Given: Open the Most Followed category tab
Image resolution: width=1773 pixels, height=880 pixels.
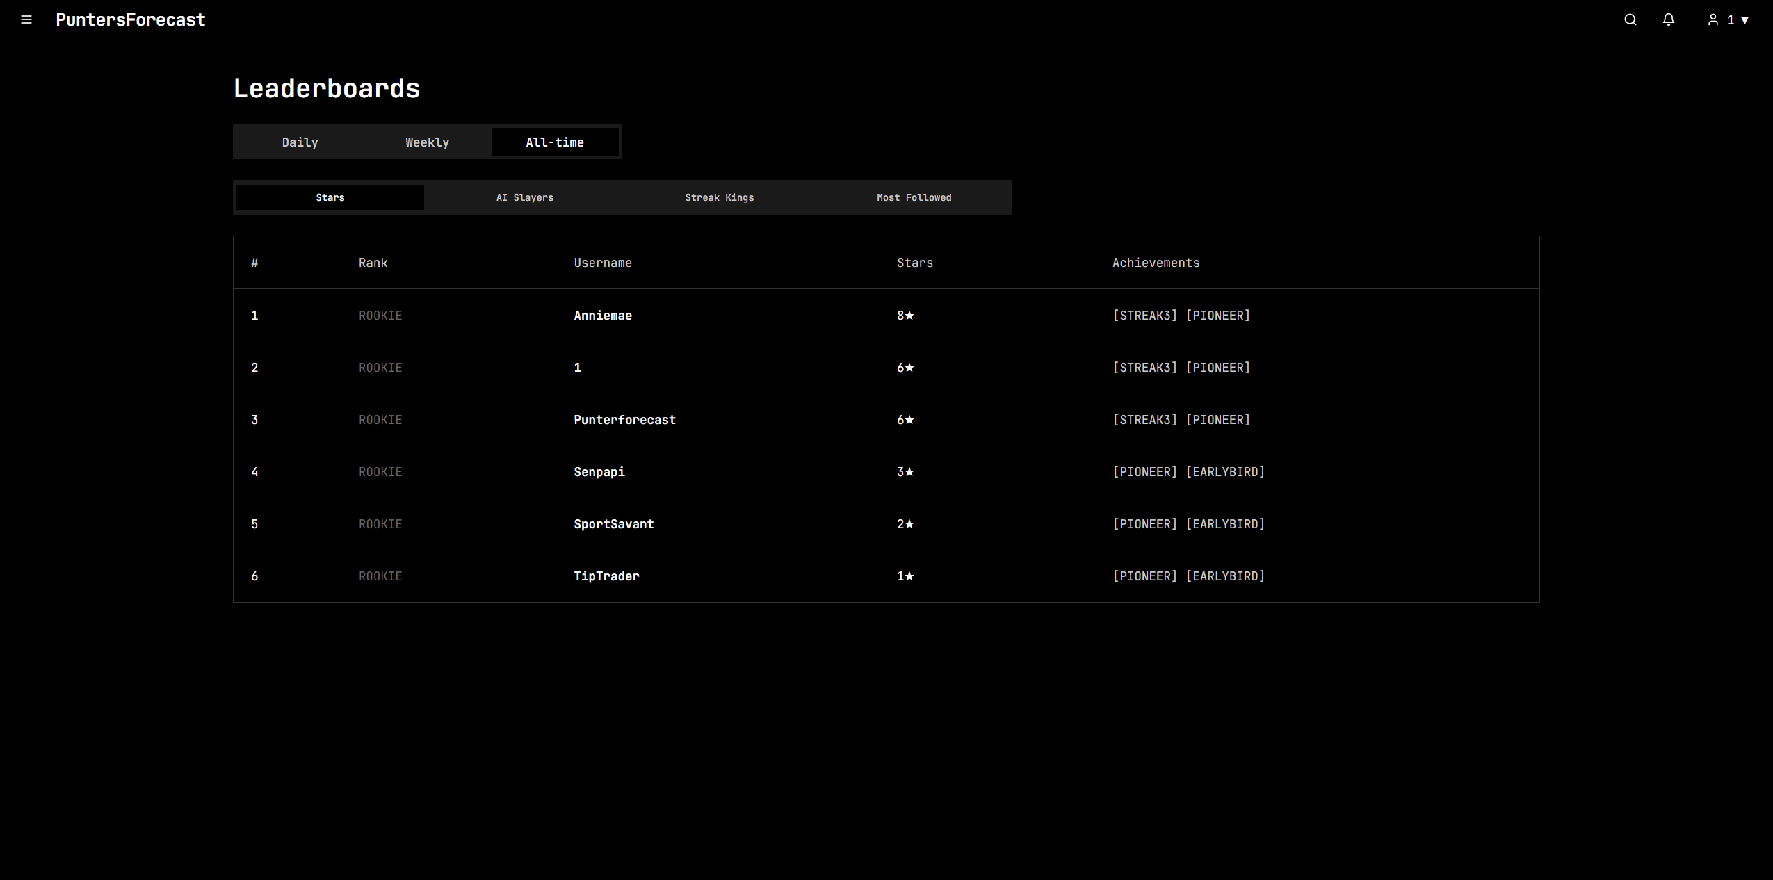Looking at the screenshot, I should click(x=914, y=197).
